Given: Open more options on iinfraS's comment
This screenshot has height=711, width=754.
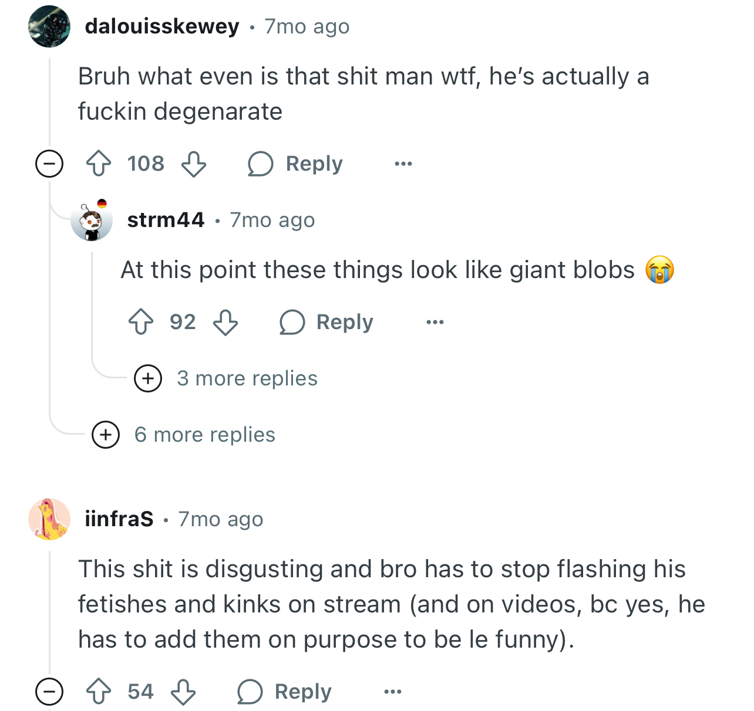Looking at the screenshot, I should (393, 692).
